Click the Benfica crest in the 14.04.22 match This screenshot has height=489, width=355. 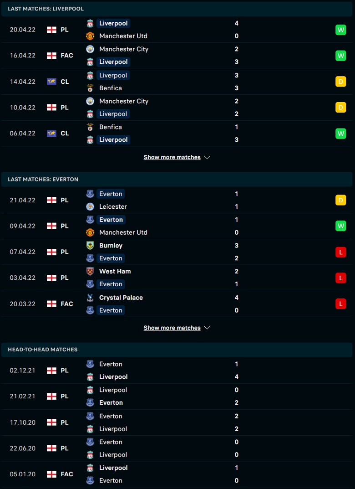tap(90, 88)
